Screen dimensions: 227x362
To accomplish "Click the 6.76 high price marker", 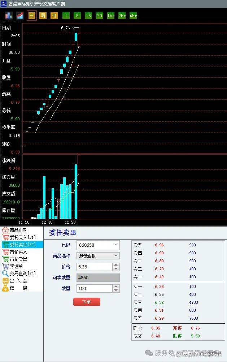I will point(65,28).
